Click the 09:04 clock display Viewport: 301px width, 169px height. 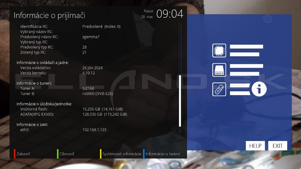pos(170,14)
